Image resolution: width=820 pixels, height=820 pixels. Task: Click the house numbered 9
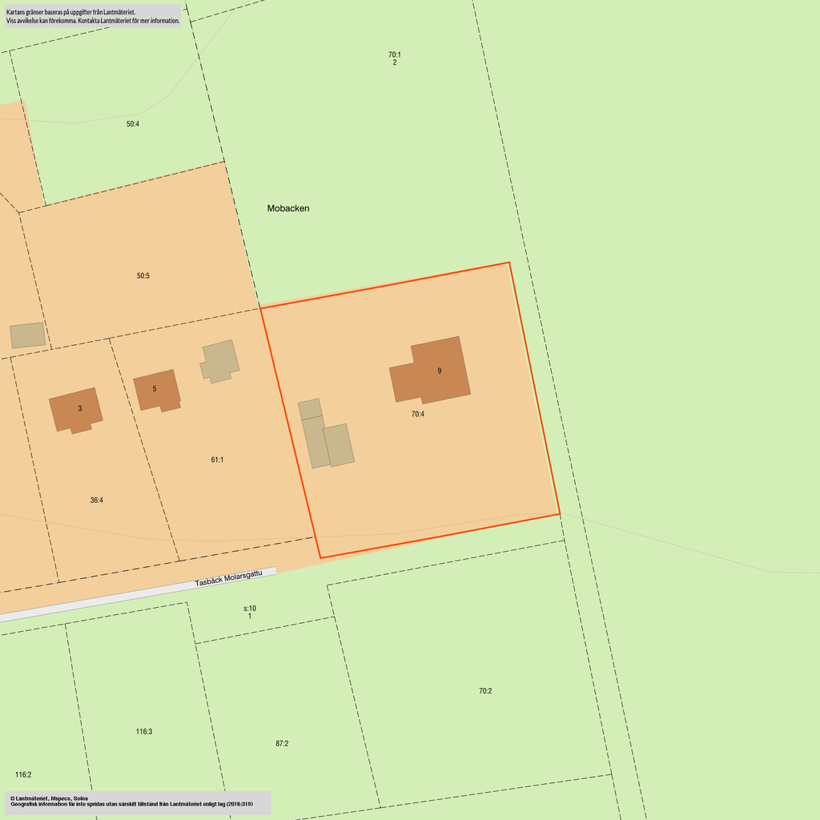[431, 371]
